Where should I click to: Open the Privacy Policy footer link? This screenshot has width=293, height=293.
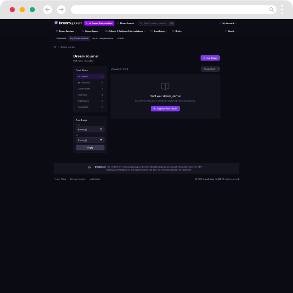(60, 179)
